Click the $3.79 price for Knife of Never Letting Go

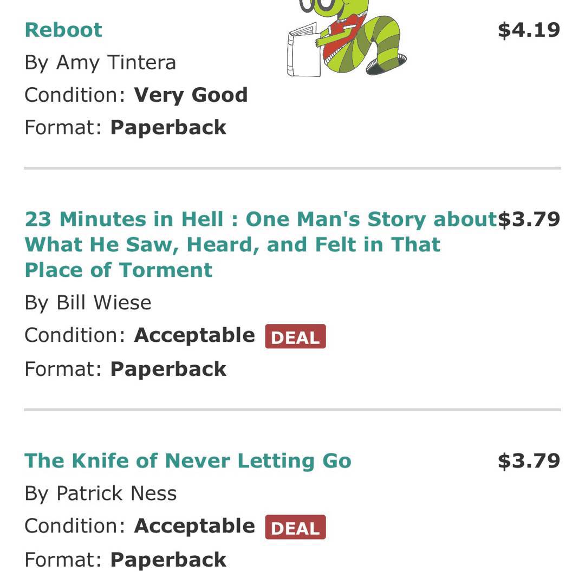pos(529,461)
